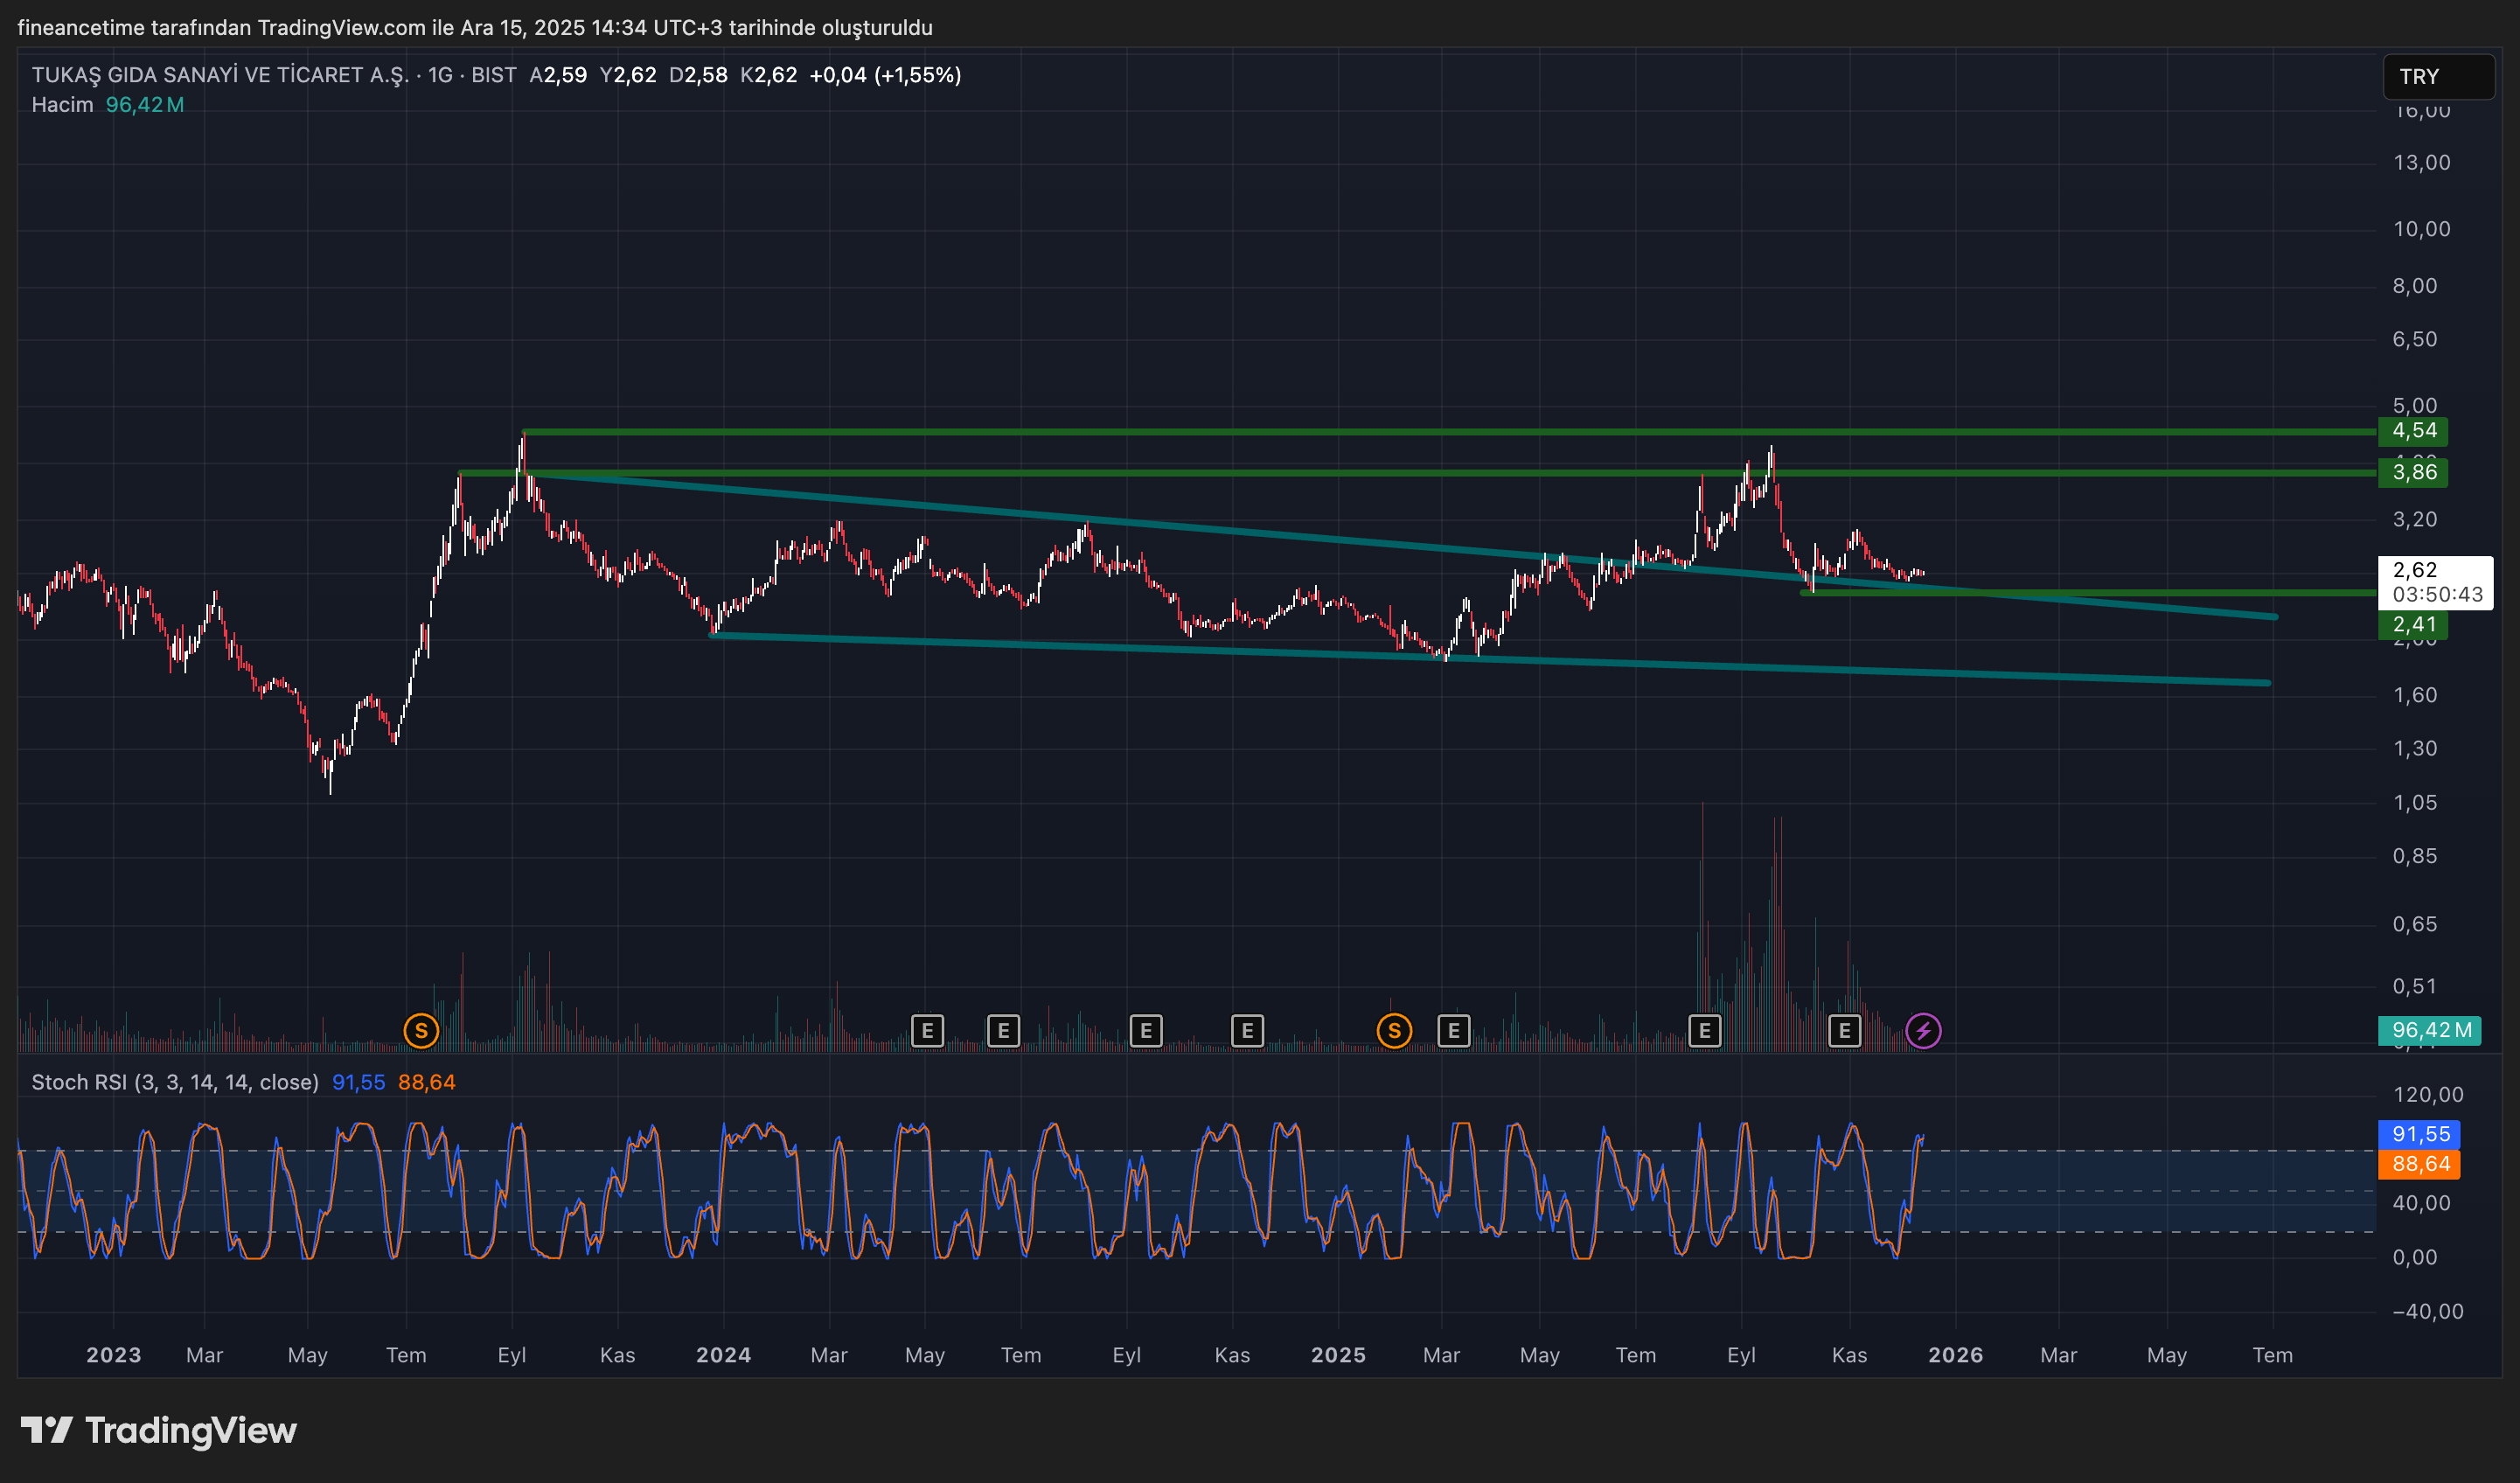Click the 2,41 green price label
The image size is (2520, 1483).
click(x=2413, y=625)
